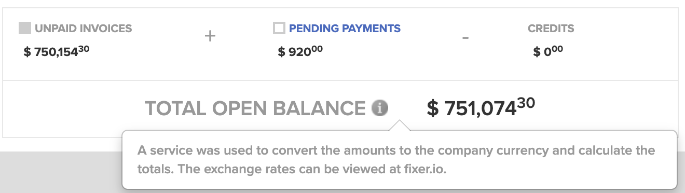Click the $751,074.30 total balance figure
The height and width of the screenshot is (193, 685).
[481, 107]
